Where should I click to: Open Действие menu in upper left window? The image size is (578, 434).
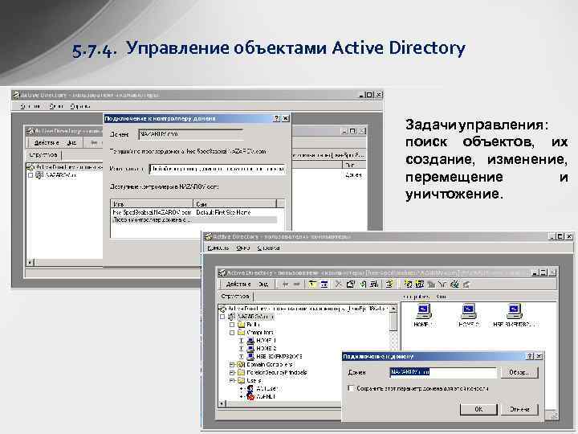(x=46, y=143)
